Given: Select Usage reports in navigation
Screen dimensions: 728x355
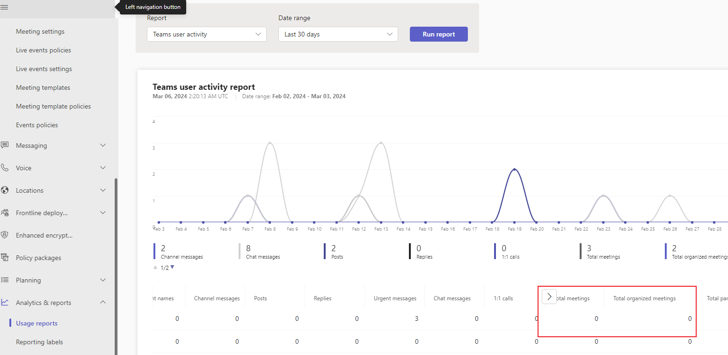Looking at the screenshot, I should [37, 323].
